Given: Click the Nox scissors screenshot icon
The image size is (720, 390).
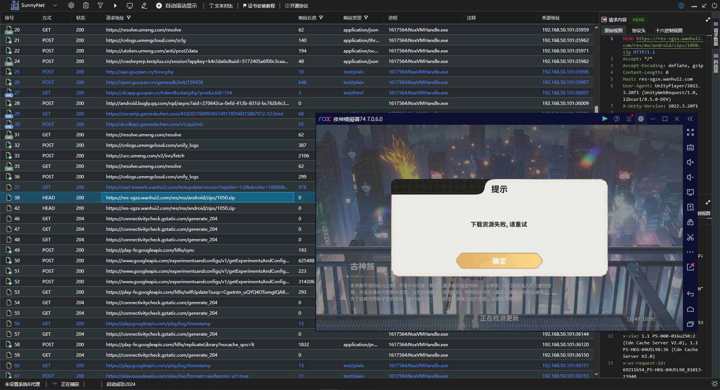Looking at the screenshot, I should coord(690,237).
